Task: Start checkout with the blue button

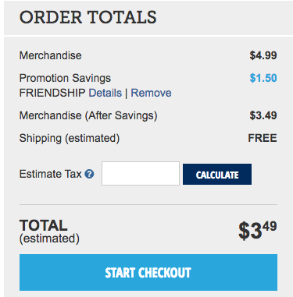Action: tap(148, 272)
